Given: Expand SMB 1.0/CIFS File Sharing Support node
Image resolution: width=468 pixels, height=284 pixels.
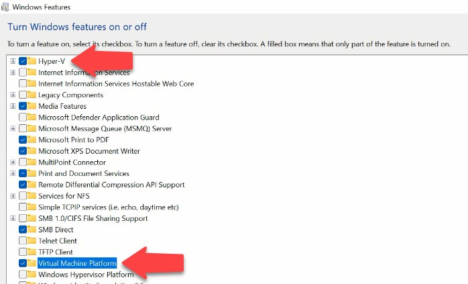Looking at the screenshot, I should (13, 218).
